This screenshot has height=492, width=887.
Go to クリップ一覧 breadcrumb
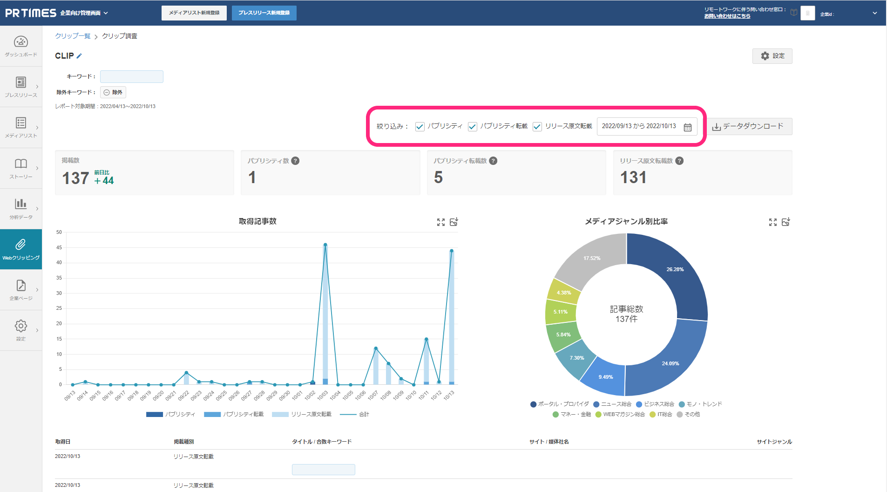(73, 36)
